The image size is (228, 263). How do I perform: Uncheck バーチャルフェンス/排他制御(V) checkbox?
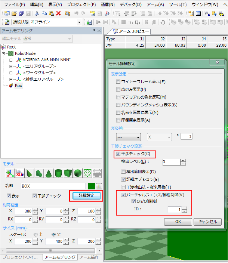coord(124,195)
